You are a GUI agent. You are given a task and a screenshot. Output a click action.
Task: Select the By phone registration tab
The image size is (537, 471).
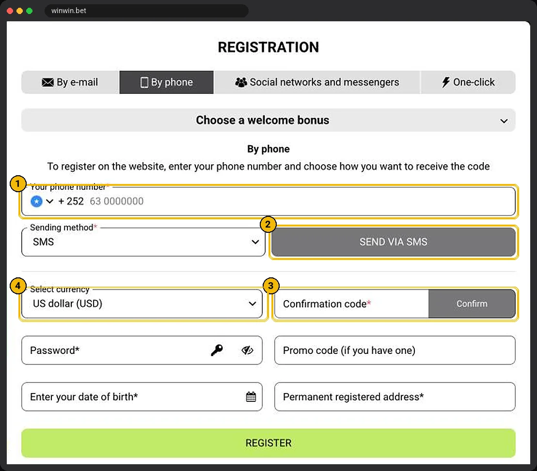point(166,82)
